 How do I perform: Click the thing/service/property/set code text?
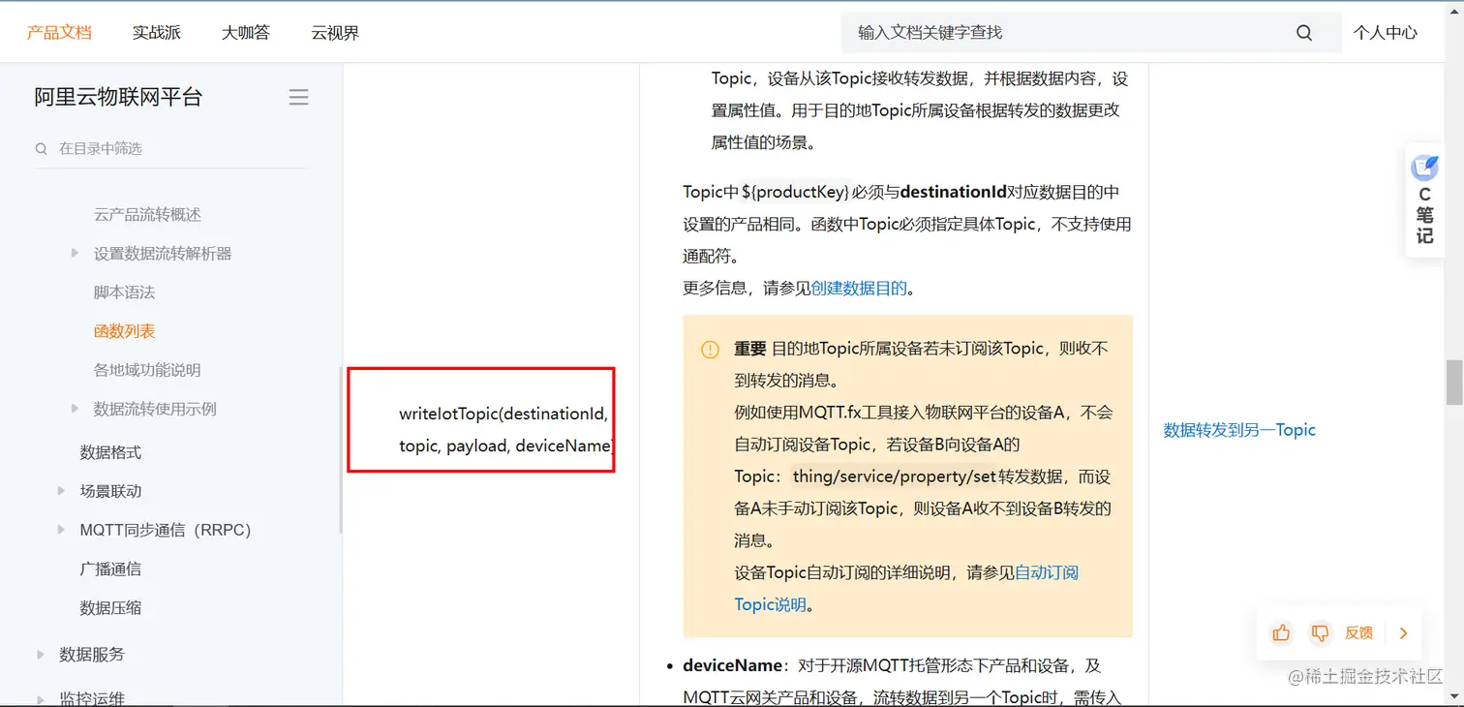895,476
